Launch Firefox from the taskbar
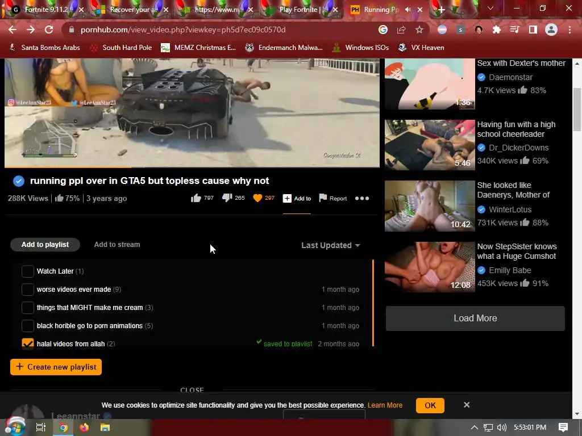Screen dimensions: 582x436 [x=84, y=427]
